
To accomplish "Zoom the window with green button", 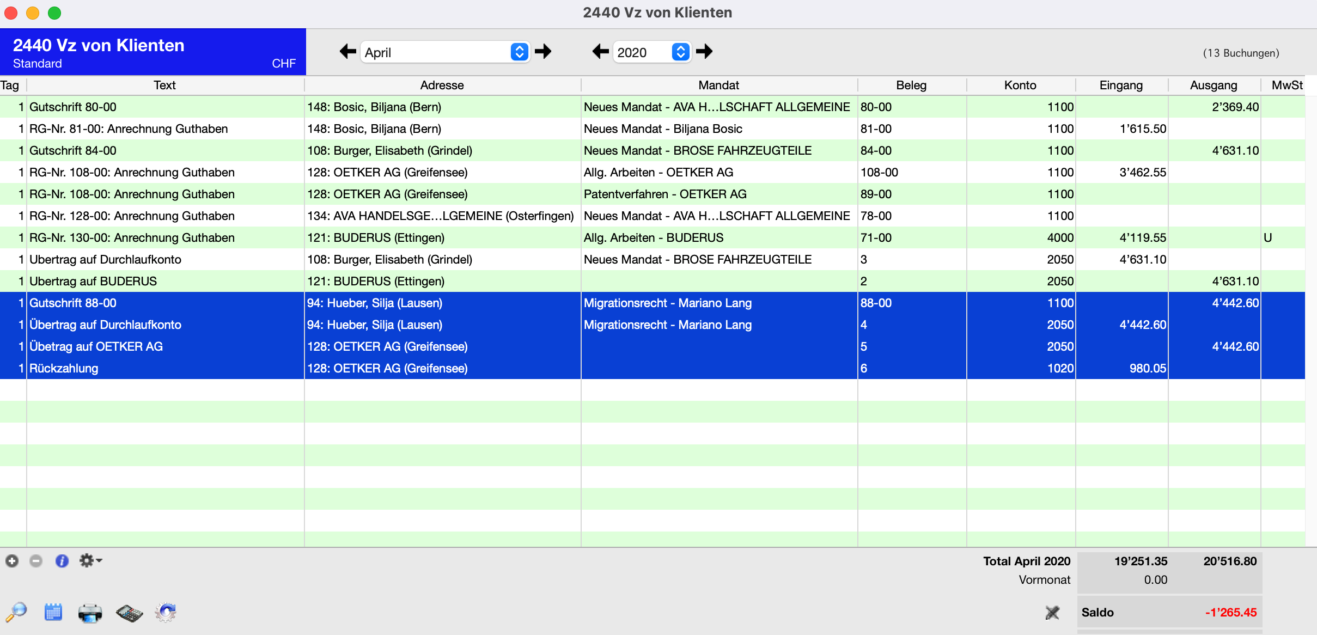I will [54, 13].
